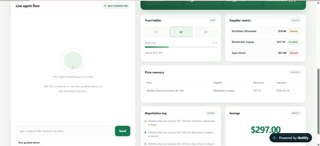Click the $297.00 savings amount
The image size is (320, 146).
[x=266, y=130]
